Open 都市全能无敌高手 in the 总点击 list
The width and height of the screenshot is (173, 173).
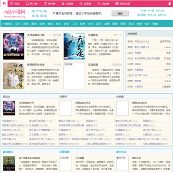point(38,144)
